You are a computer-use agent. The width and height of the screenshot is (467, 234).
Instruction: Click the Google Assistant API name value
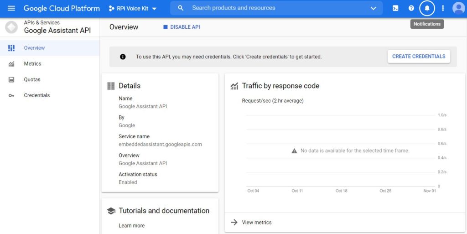pyautogui.click(x=143, y=106)
